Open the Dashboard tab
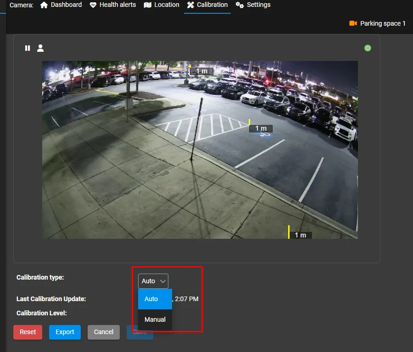This screenshot has width=413, height=352. pyautogui.click(x=61, y=5)
